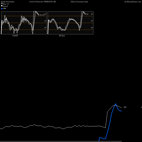The width and height of the screenshot is (142, 142).
Task: Click the blue OBV legend swatch
Action: [x=2, y=9]
